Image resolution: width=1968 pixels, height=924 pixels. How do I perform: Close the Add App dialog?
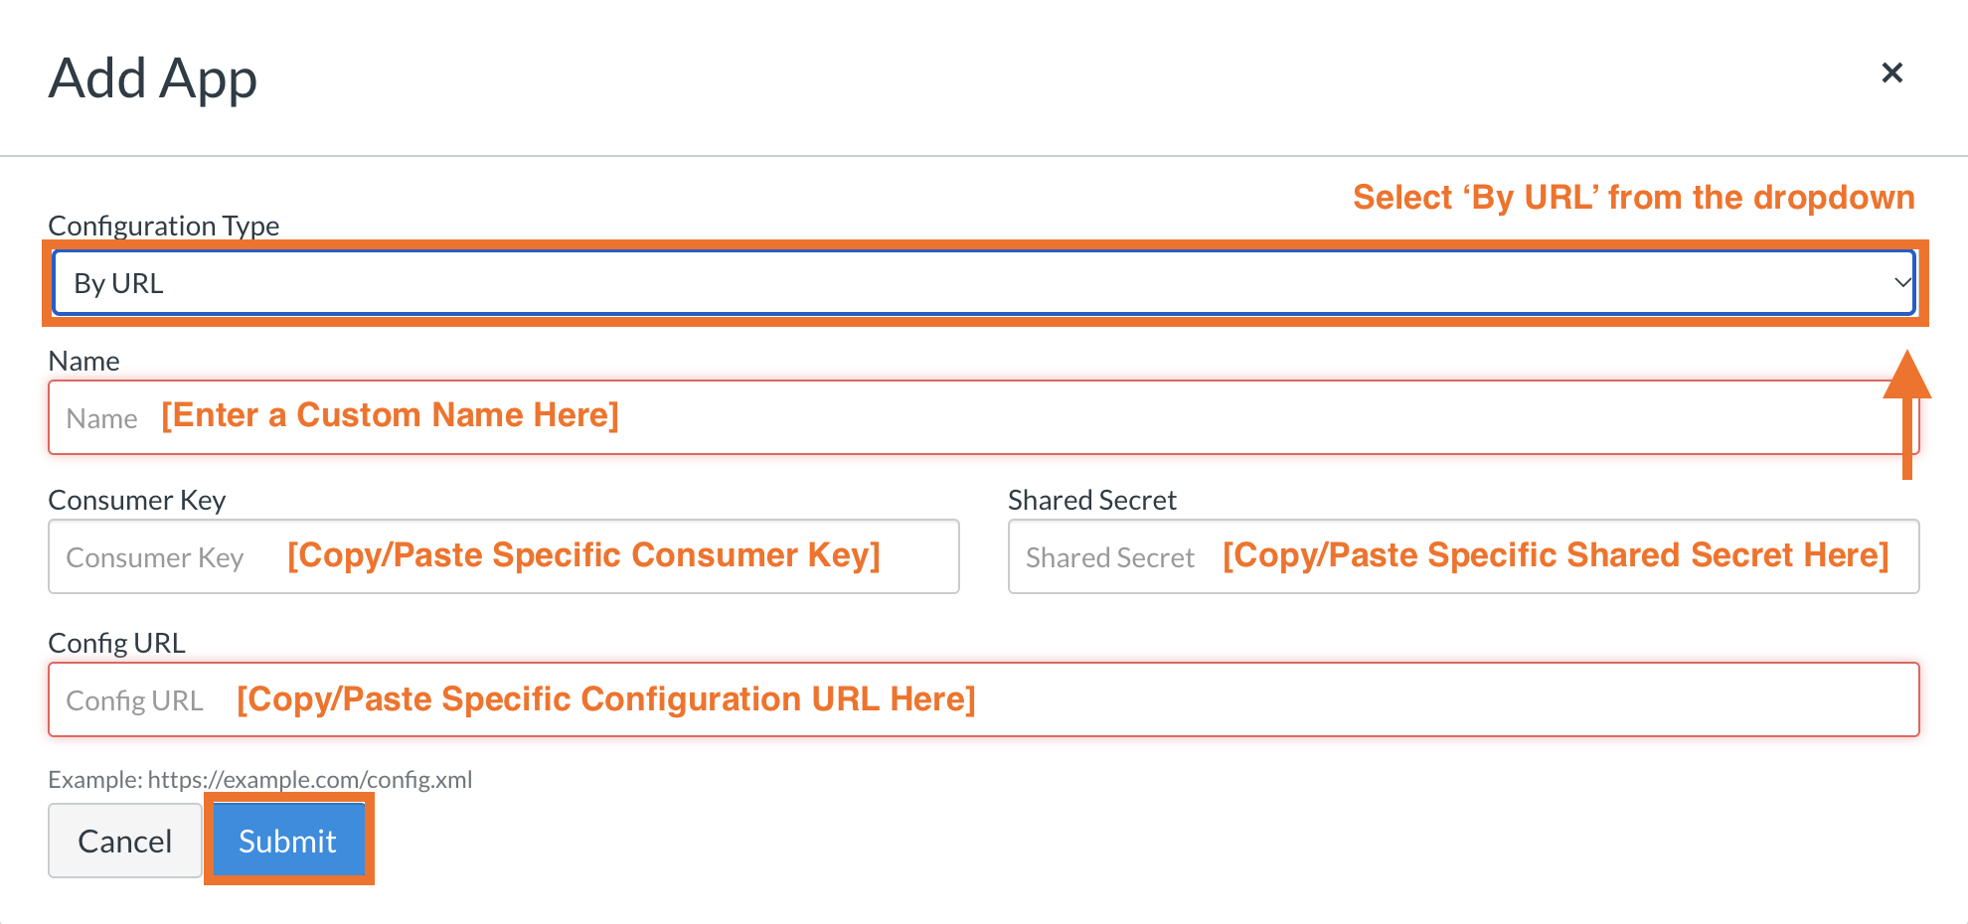click(1891, 73)
